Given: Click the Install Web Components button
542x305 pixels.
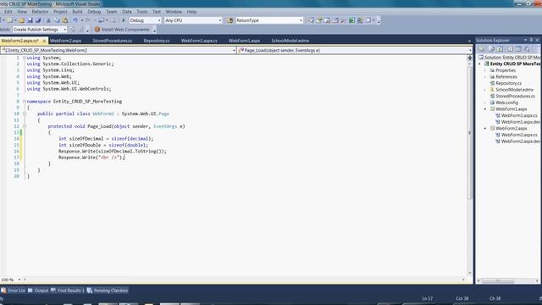Looking at the screenshot, I should (x=122, y=30).
